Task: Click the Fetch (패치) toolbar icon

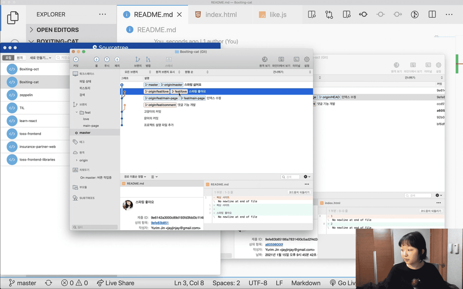Action: [117, 59]
